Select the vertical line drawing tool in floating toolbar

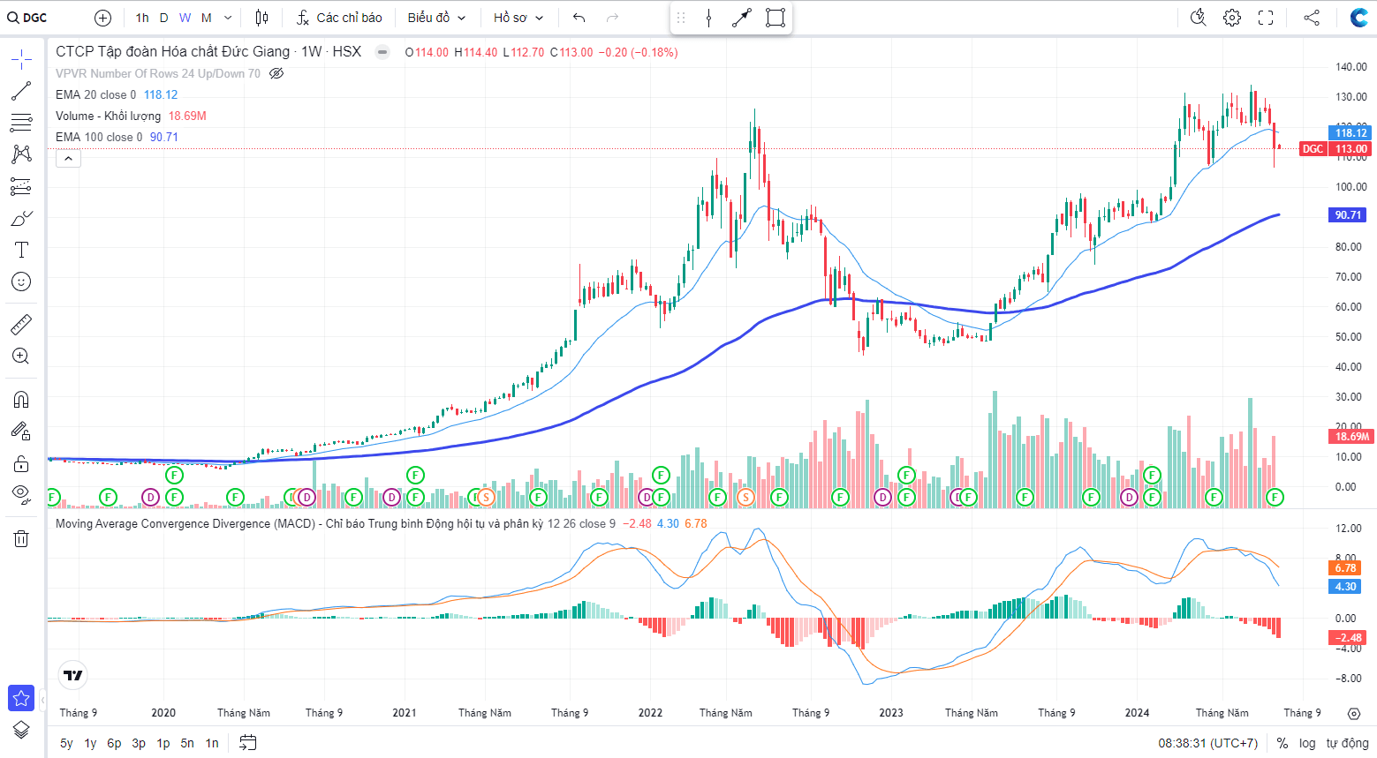tap(708, 18)
